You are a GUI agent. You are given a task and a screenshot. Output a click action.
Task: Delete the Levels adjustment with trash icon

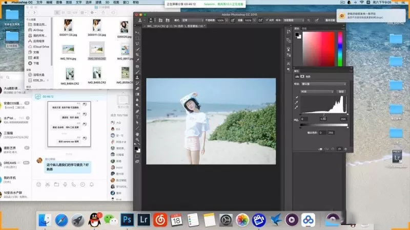345,149
